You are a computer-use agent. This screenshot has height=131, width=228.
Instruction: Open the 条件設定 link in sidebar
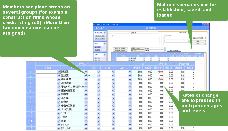point(97,46)
